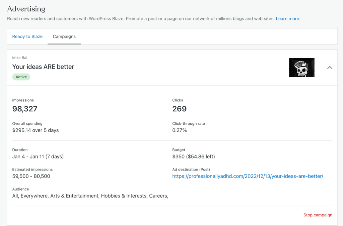Open the Learn more link

coord(288,19)
